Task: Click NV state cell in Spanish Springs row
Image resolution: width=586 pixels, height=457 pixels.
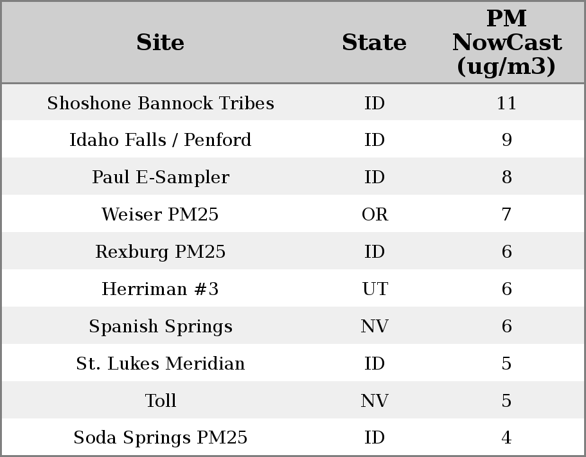Action: point(375,327)
